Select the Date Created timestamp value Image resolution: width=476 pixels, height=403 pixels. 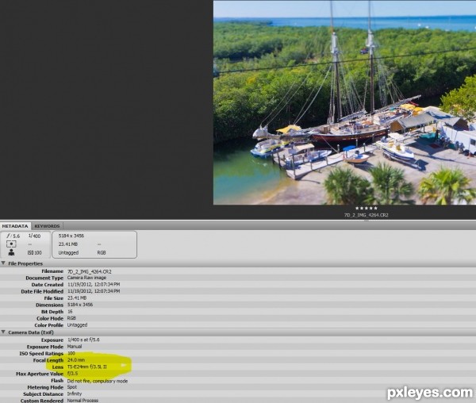94,284
